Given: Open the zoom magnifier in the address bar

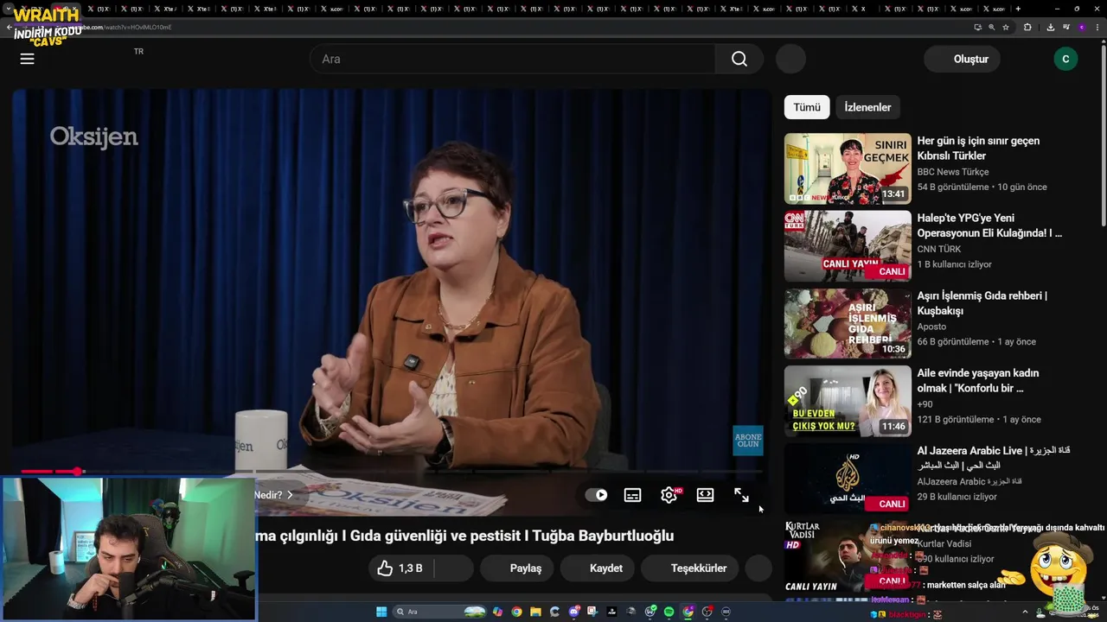Looking at the screenshot, I should [991, 27].
